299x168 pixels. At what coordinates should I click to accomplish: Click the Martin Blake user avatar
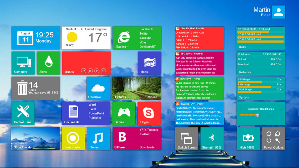(x=278, y=12)
